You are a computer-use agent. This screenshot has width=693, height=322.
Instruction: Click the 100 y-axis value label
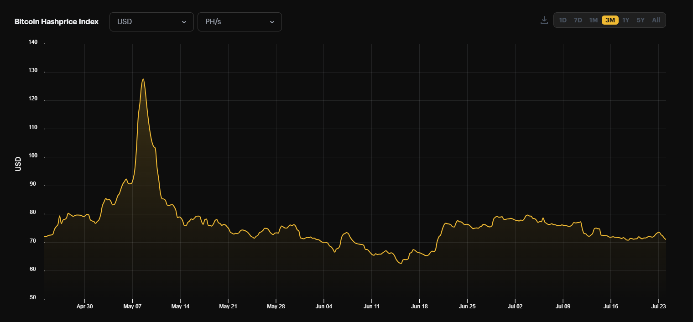click(x=32, y=156)
